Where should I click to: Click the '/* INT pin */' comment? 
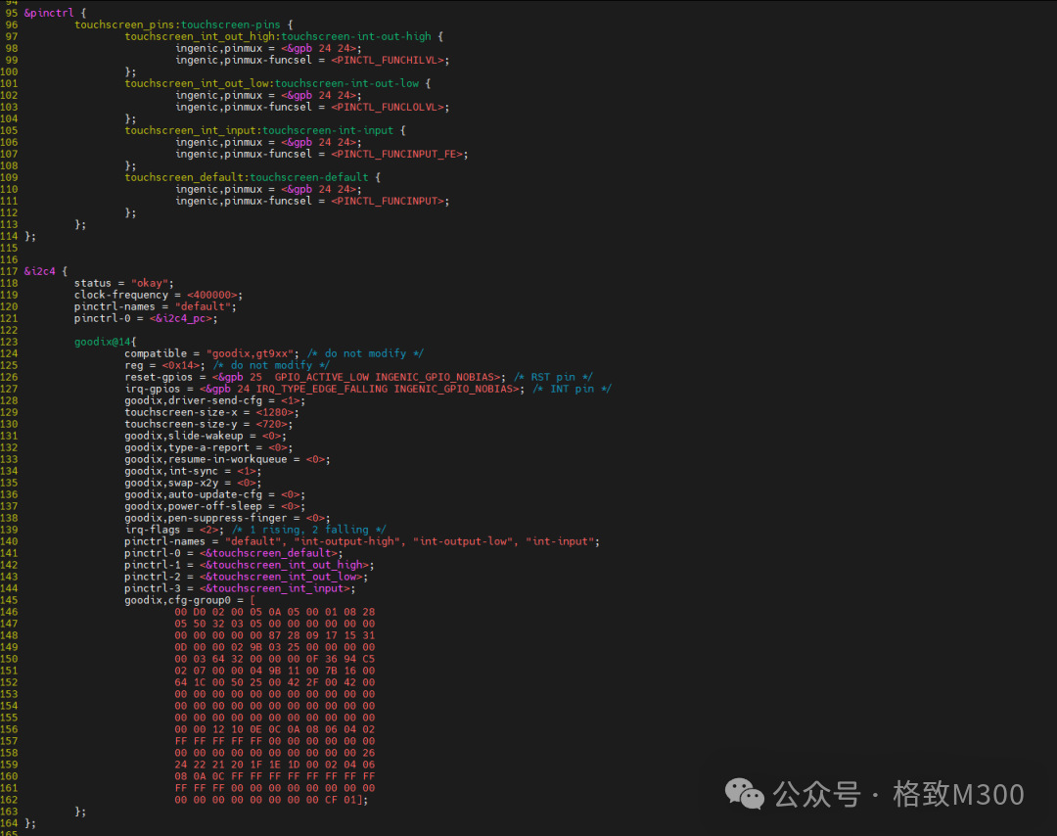coord(572,389)
